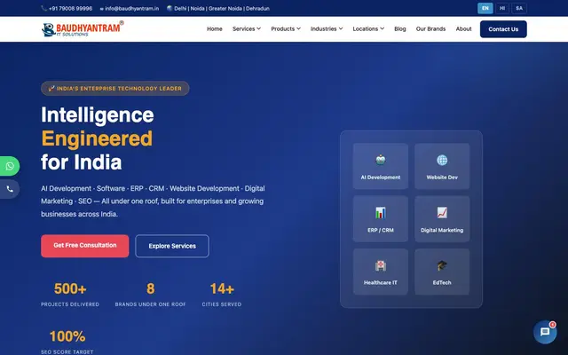Switch language to EN
Viewport: 568px width, 355px height.
point(485,8)
